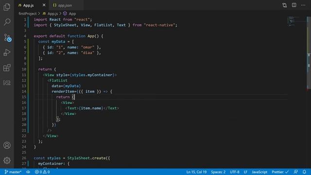Open the Source Control view
The image size is (311, 175).
pyautogui.click(x=7, y=37)
